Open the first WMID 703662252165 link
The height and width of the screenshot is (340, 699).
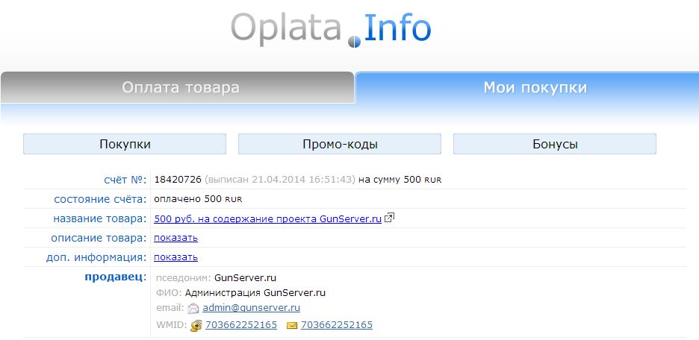click(241, 325)
